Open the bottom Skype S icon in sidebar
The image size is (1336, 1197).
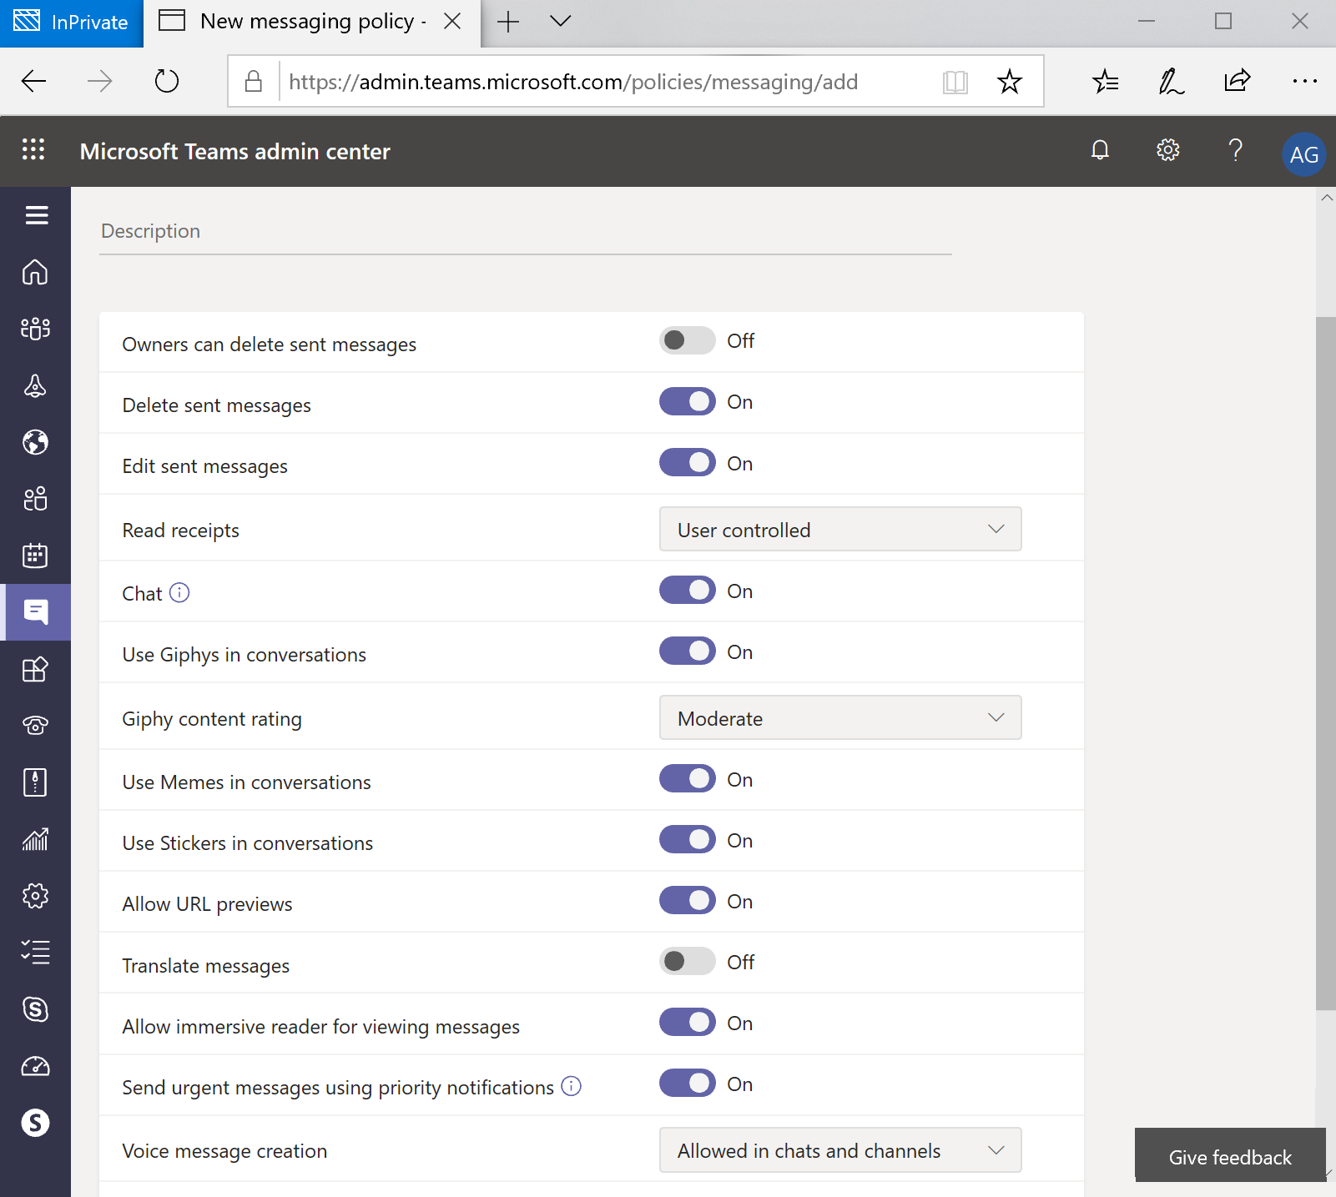tap(35, 1123)
